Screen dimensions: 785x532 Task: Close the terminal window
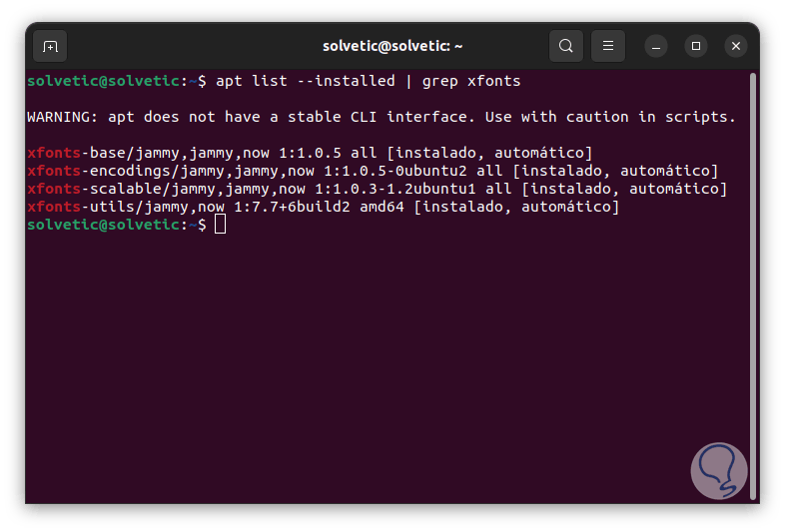[736, 46]
